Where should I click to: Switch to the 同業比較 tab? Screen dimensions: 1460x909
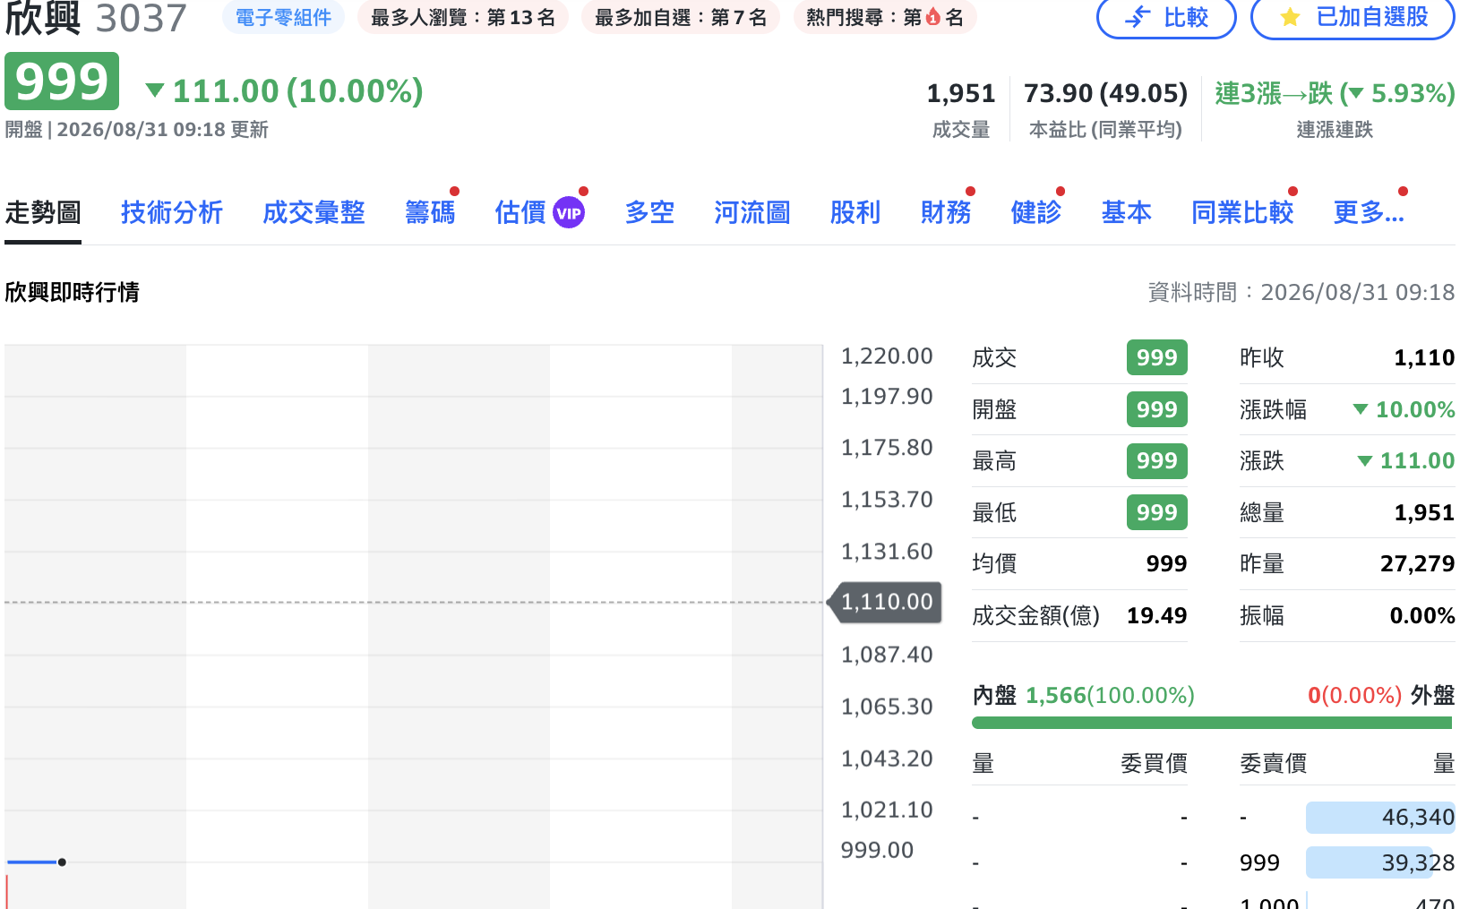(1242, 213)
